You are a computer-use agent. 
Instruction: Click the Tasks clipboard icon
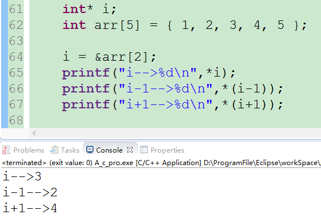[54, 150]
